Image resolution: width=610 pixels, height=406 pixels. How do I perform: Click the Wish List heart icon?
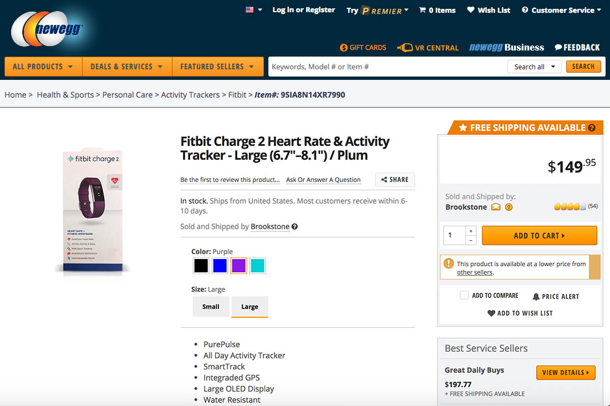[471, 10]
